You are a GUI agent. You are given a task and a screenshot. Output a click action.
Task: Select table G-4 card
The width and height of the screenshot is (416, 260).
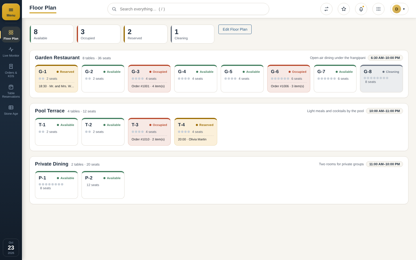click(x=196, y=79)
